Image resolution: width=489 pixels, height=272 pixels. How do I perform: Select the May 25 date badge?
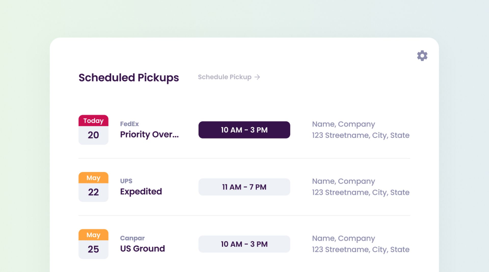93,244
